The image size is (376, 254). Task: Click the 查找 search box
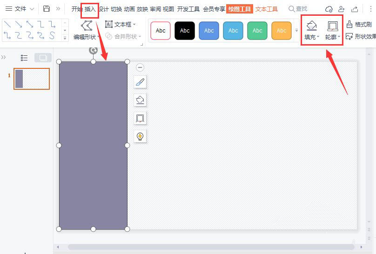[x=297, y=9]
